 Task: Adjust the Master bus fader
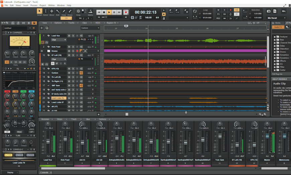(x=267, y=136)
